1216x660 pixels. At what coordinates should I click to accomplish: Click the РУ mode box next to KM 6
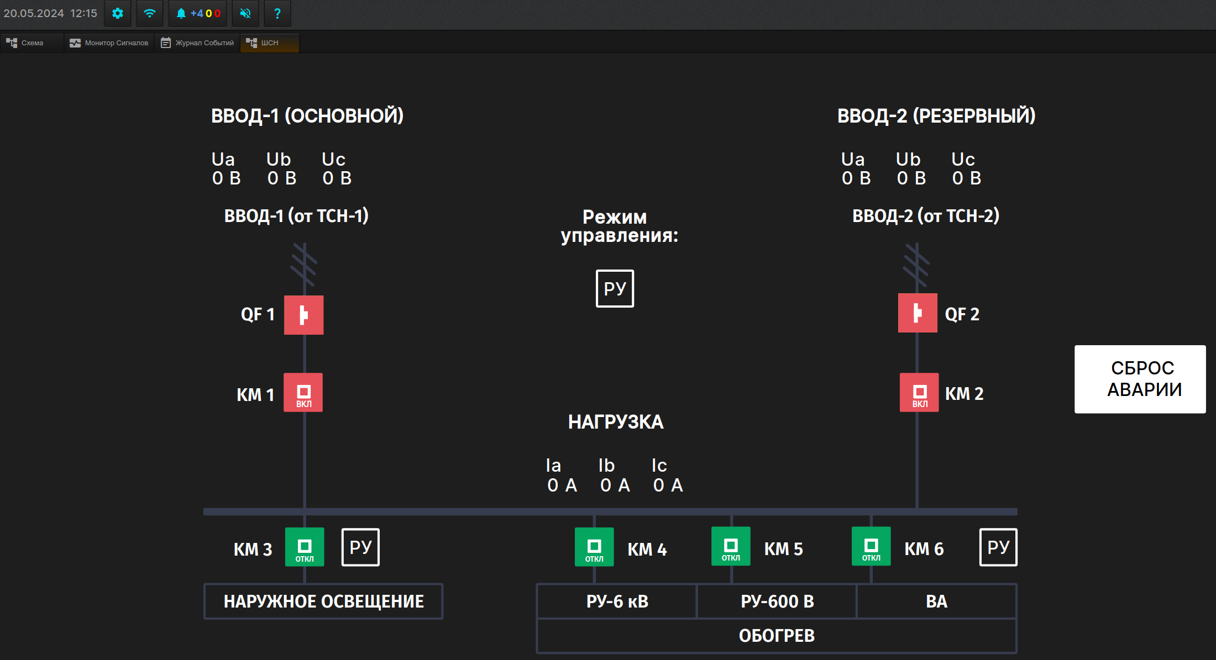tap(999, 547)
